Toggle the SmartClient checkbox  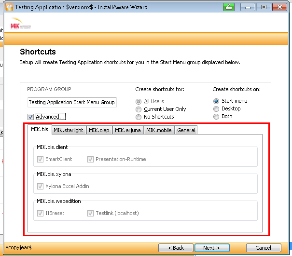pyautogui.click(x=40, y=159)
